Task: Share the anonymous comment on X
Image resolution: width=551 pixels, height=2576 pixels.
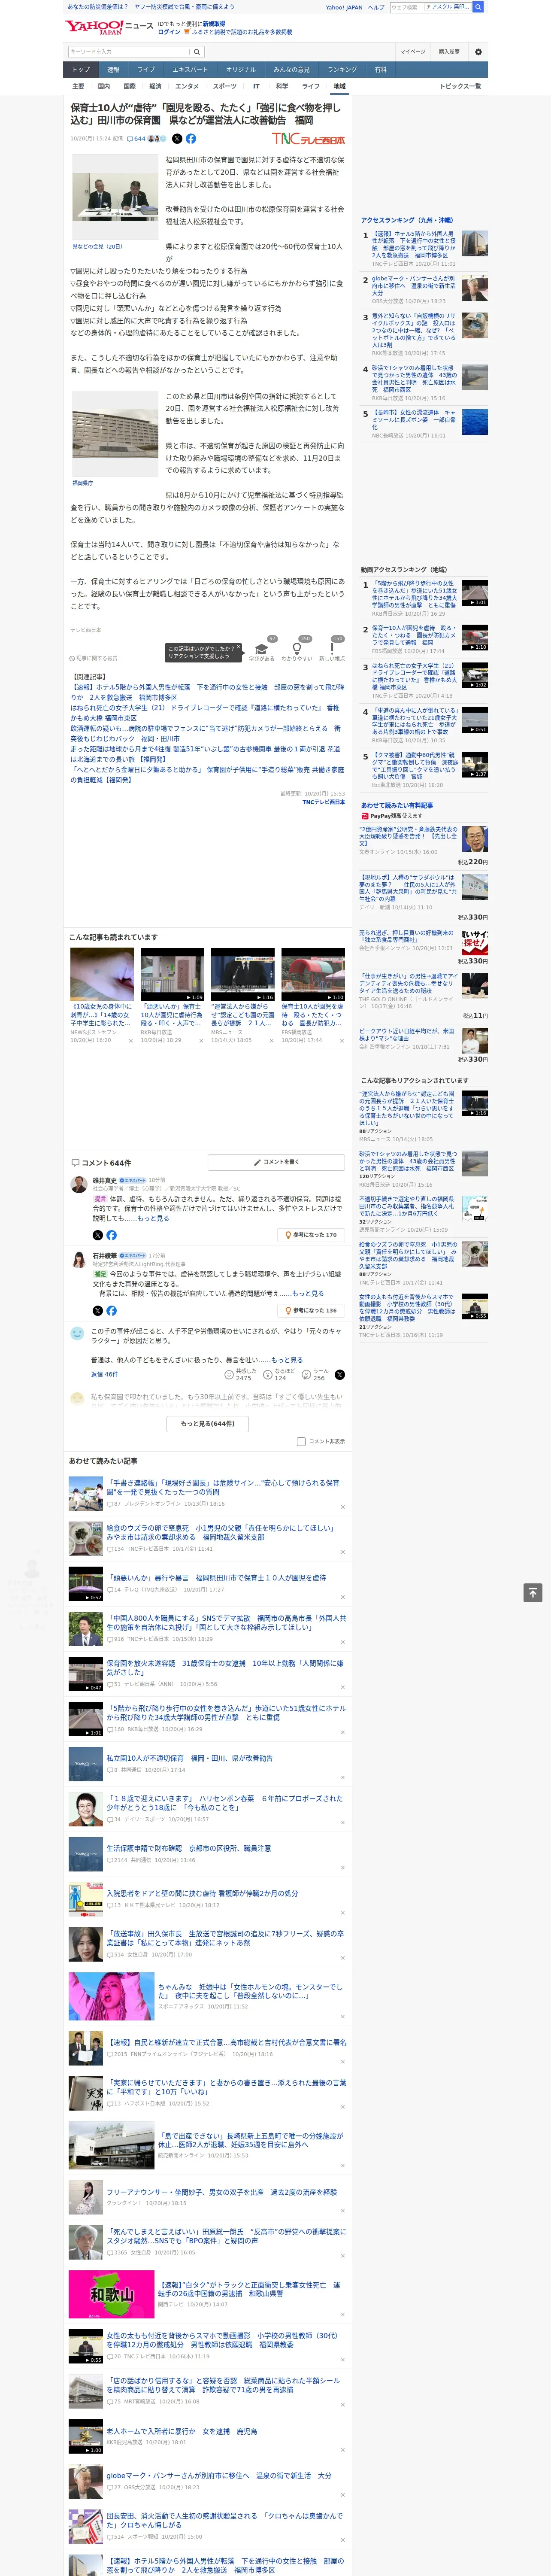Action: (339, 1375)
